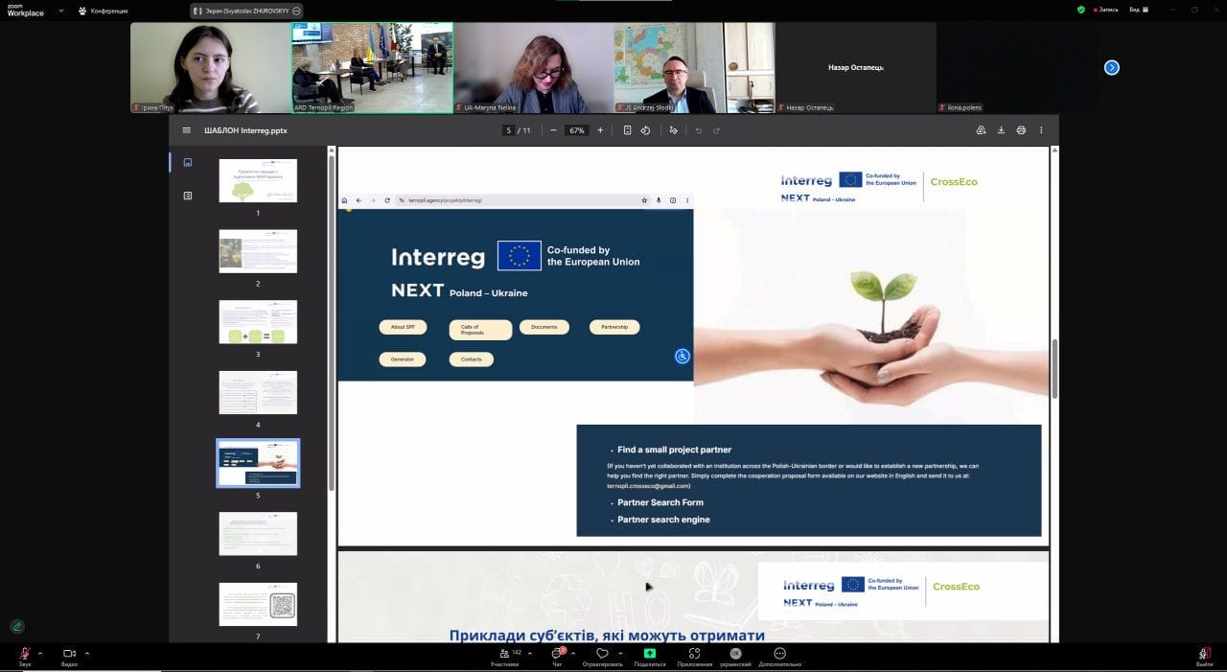Viewport: 1227px width, 672px height.
Task: Open the video options arrow
Action: pos(87,653)
